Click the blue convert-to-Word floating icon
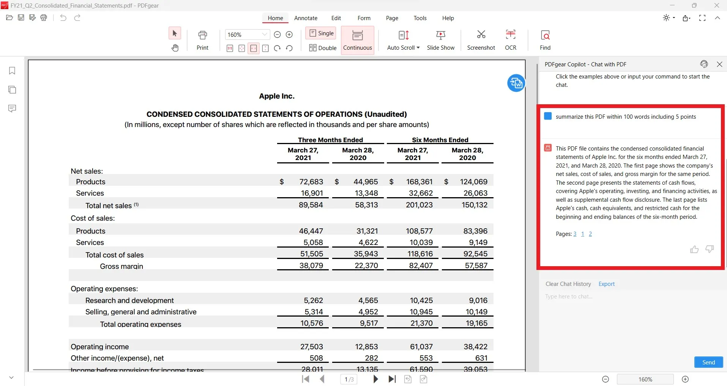The height and width of the screenshot is (386, 727). point(516,83)
